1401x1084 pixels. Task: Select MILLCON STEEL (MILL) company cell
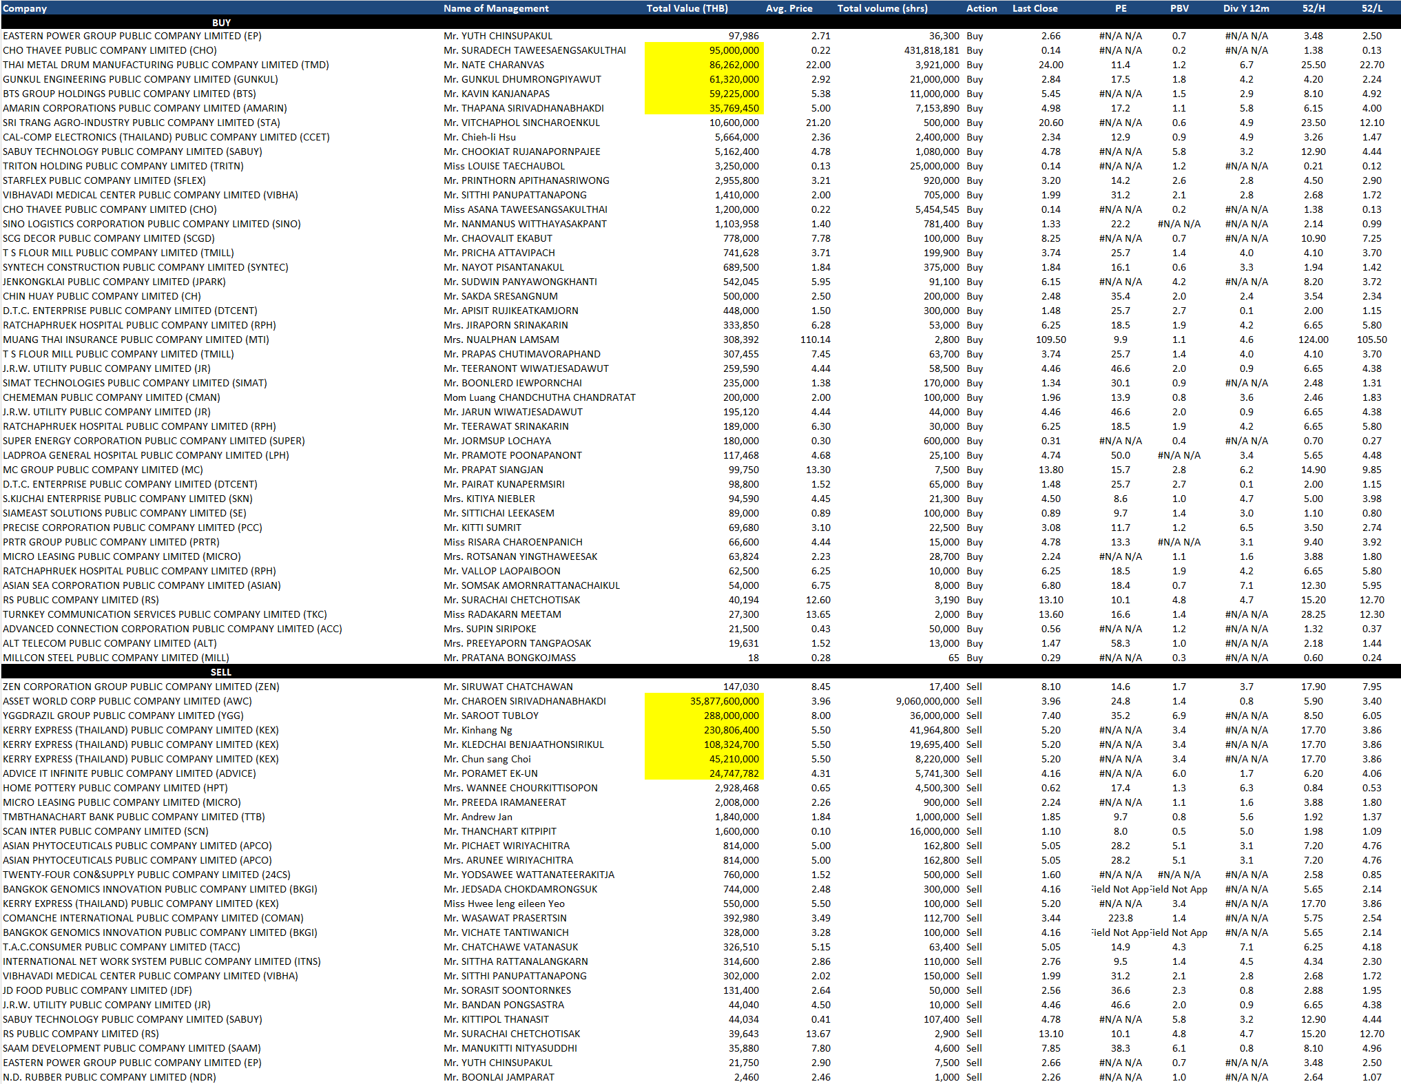116,658
